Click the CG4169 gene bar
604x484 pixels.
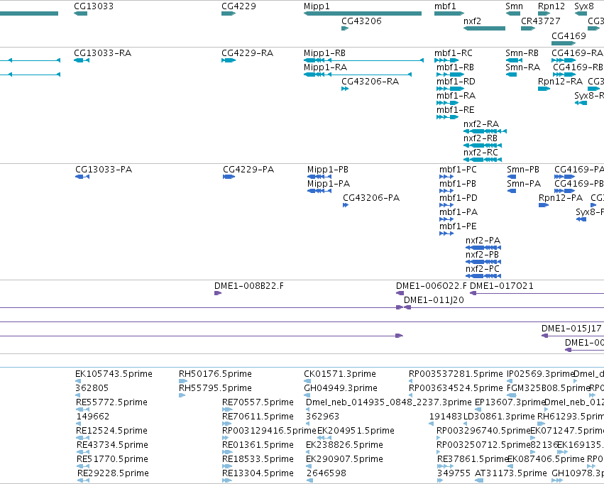564,43
